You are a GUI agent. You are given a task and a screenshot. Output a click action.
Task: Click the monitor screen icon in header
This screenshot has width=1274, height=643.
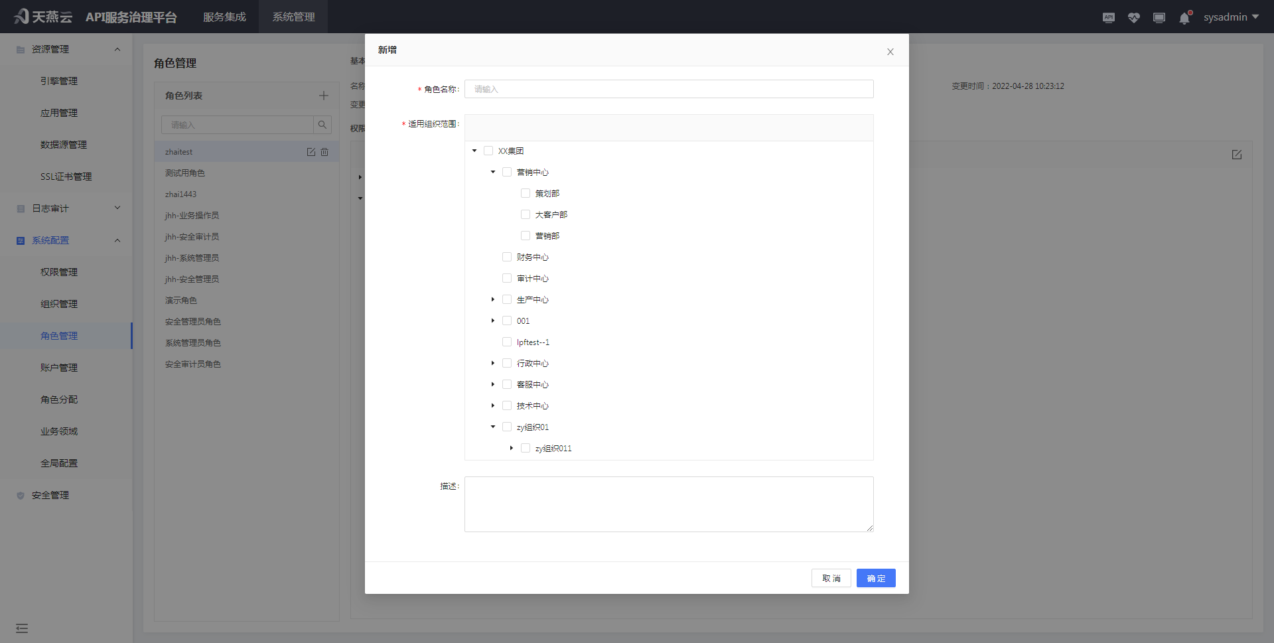[1159, 18]
